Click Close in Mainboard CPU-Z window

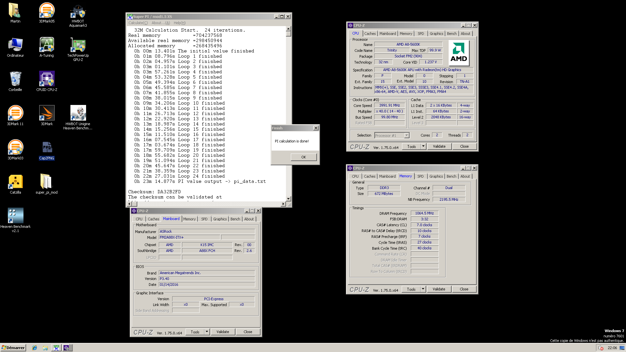248,332
